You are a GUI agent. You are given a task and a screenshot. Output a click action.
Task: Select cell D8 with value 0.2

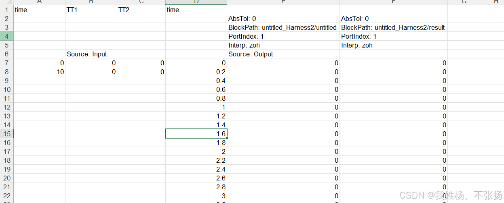(196, 72)
